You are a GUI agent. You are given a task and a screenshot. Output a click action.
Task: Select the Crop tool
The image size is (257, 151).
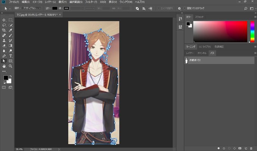pos(4,30)
